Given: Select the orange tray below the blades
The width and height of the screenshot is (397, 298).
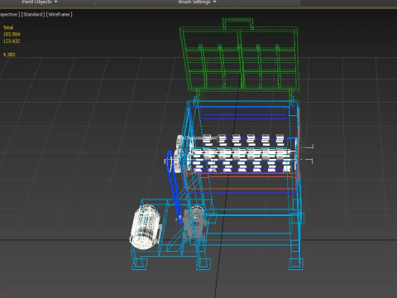Looking at the screenshot, I should [x=241, y=182].
